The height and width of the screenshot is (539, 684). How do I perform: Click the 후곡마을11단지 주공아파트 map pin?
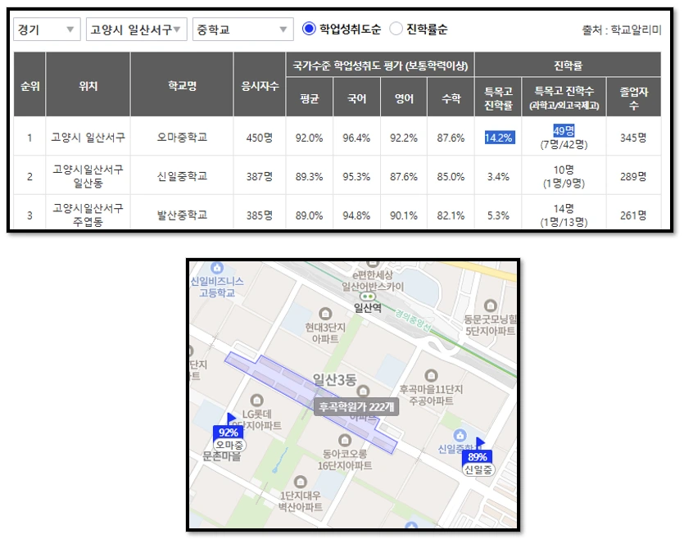click(431, 375)
